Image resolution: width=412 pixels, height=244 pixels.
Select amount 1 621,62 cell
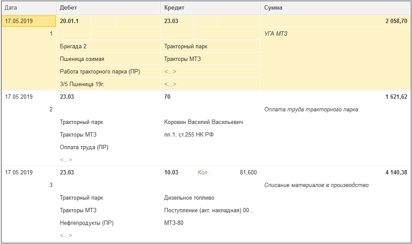pyautogui.click(x=396, y=97)
